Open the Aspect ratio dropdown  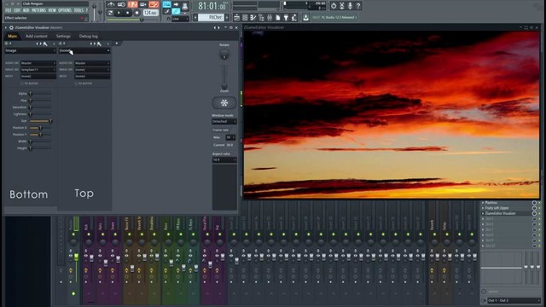pos(224,159)
